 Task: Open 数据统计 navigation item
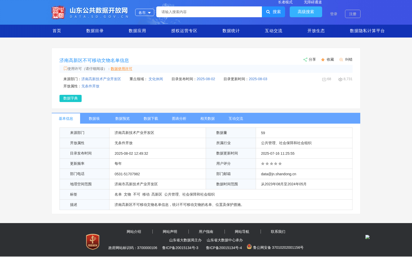click(231, 31)
